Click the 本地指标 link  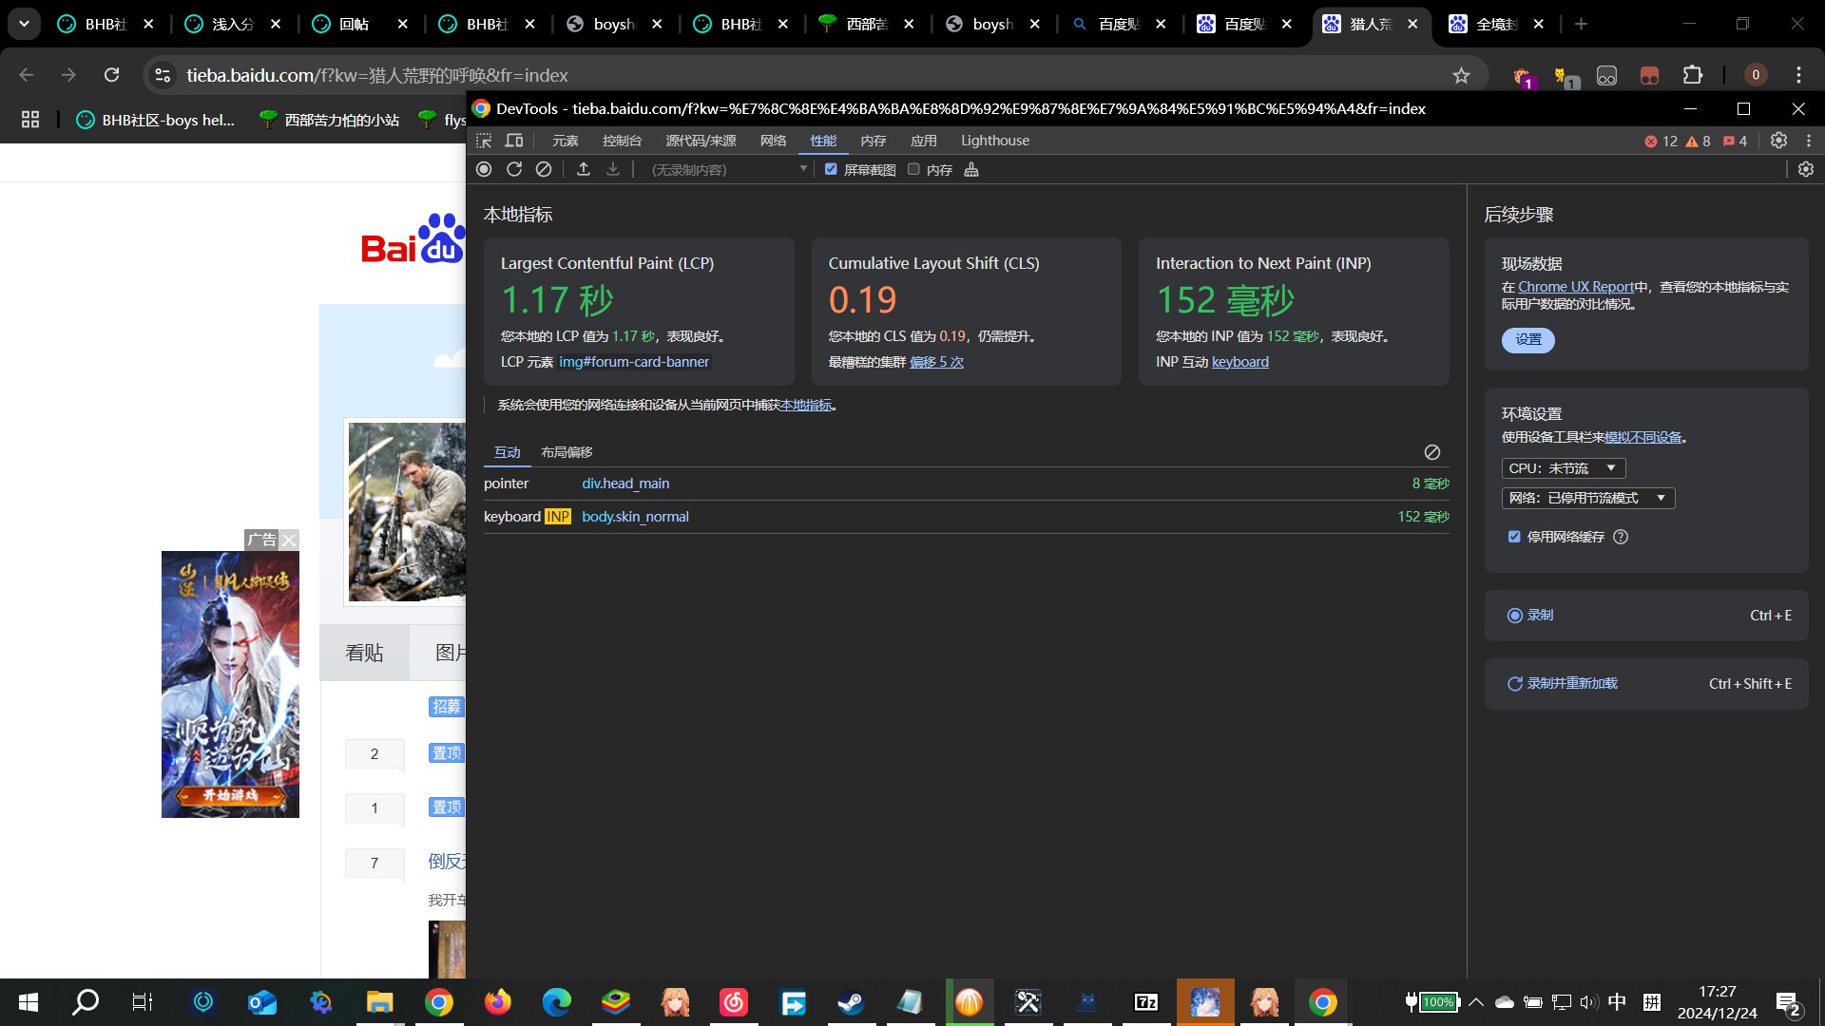(805, 405)
